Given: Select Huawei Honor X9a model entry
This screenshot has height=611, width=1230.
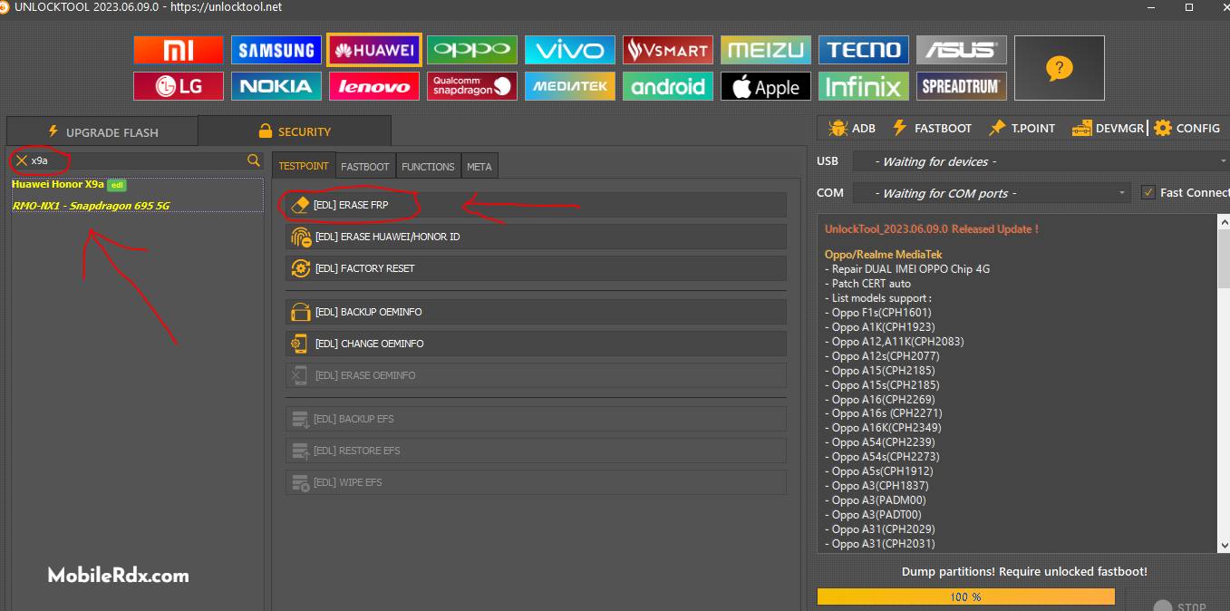Looking at the screenshot, I should [58, 184].
